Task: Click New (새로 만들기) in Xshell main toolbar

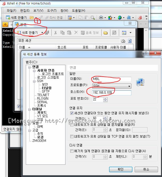Action: [16, 18]
